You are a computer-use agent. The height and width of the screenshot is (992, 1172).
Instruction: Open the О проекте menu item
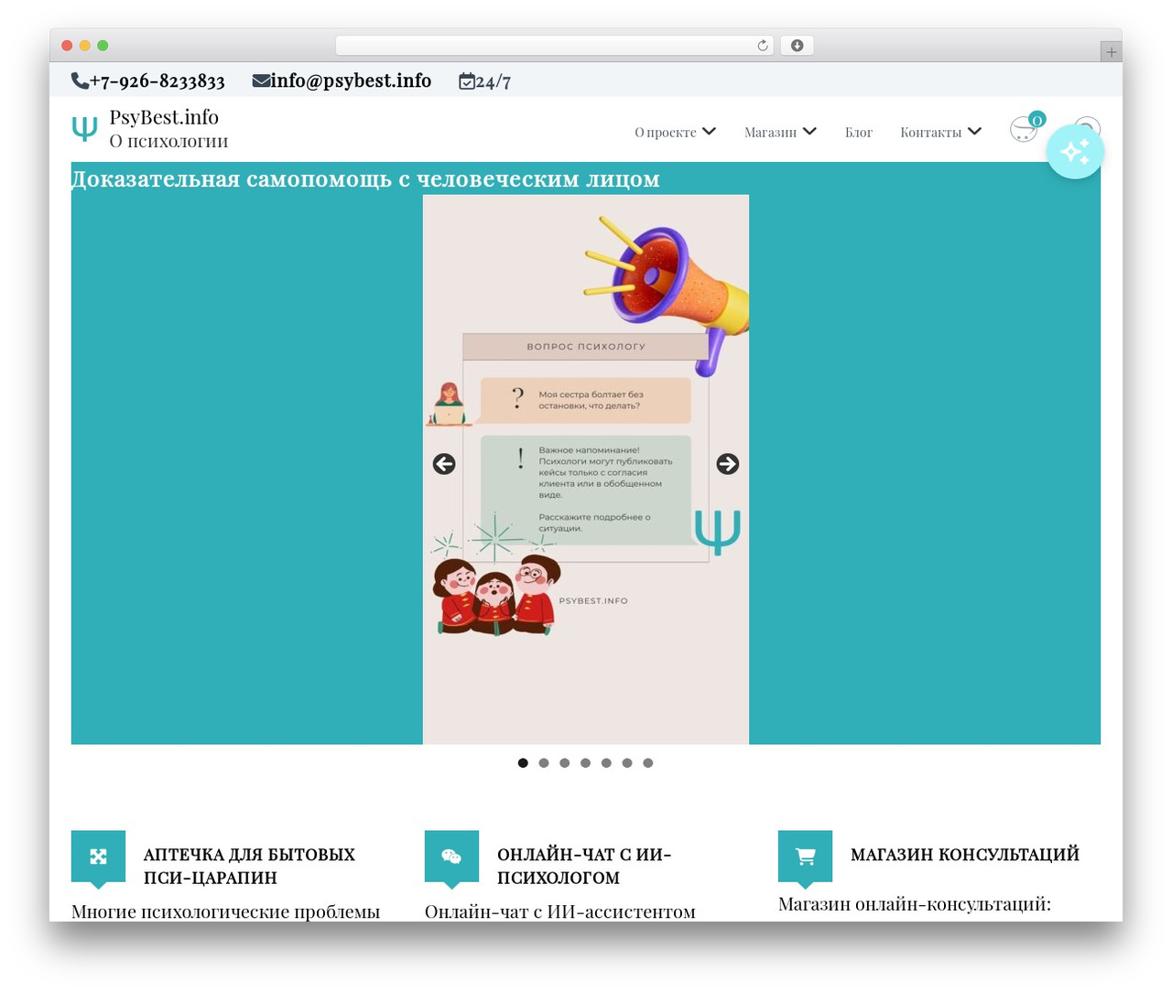[666, 133]
